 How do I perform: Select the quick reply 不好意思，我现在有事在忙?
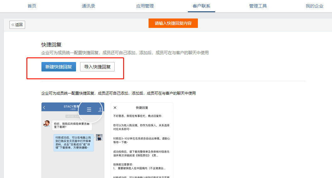[137, 116]
